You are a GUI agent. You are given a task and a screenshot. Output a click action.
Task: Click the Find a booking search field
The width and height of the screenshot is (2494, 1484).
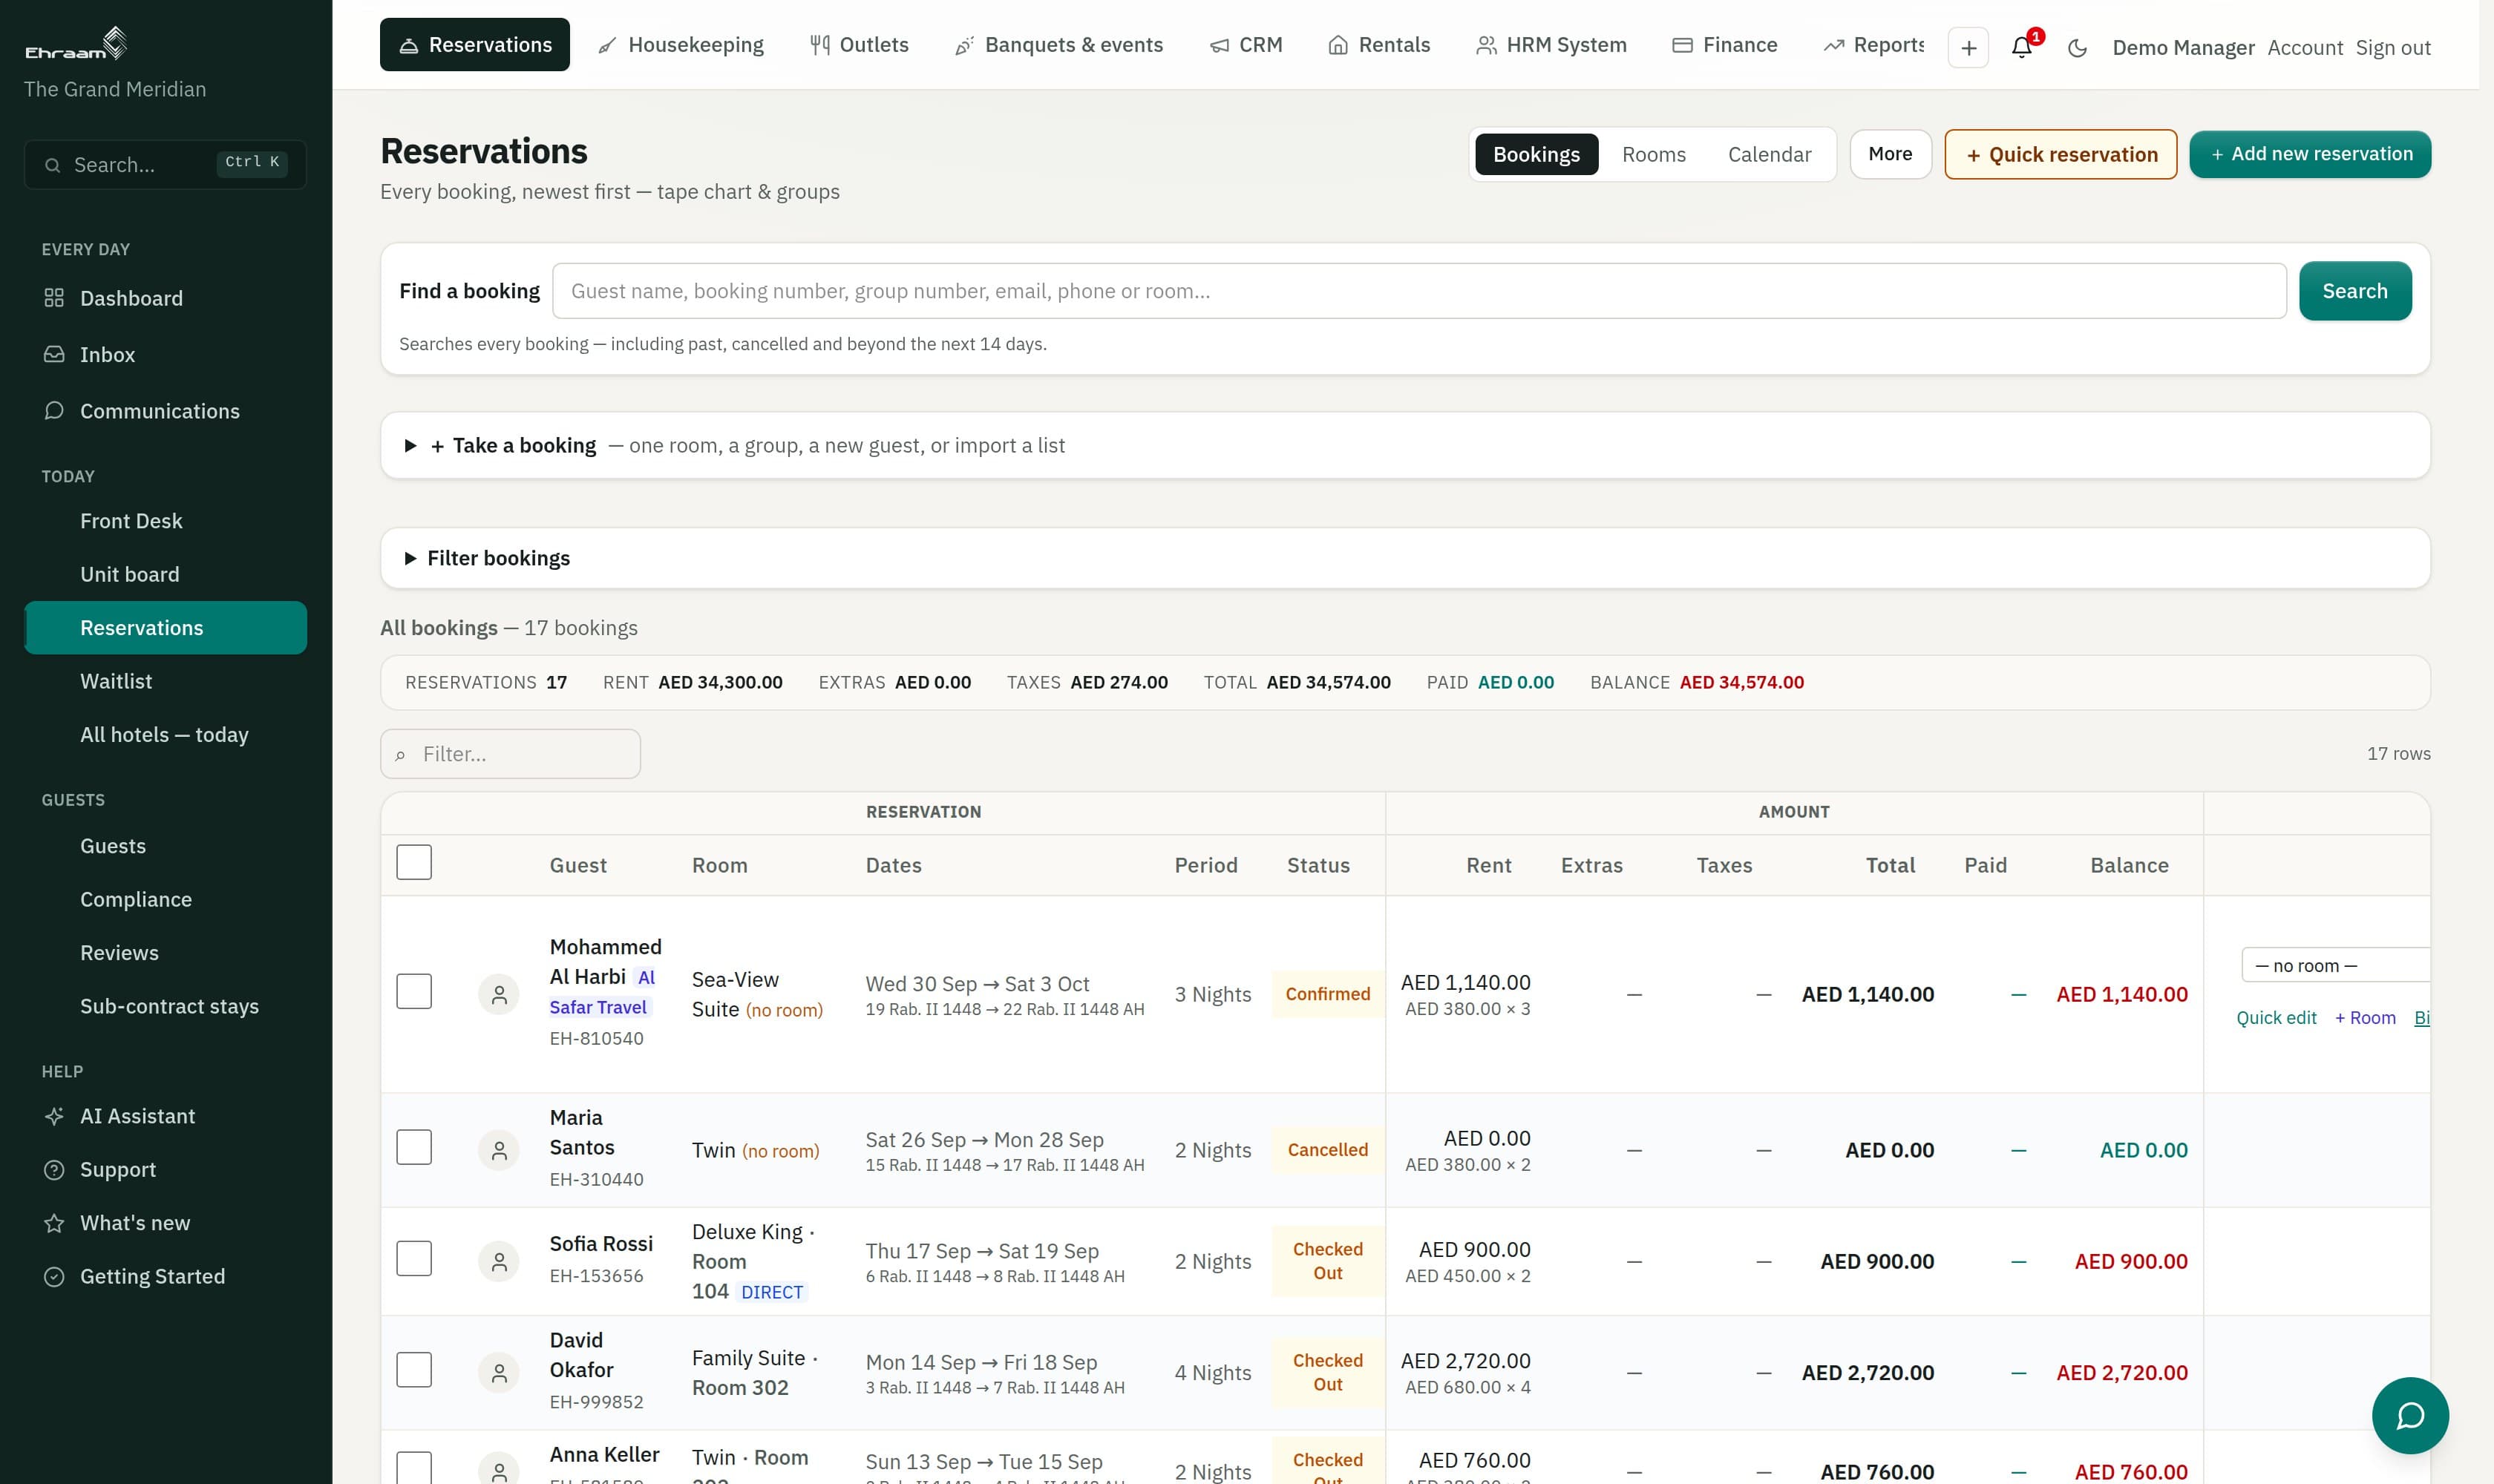tap(1418, 291)
